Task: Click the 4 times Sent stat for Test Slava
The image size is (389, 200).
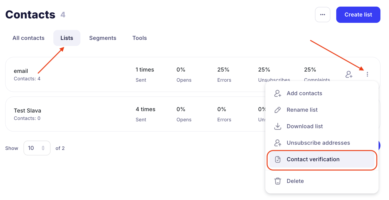Action: click(145, 109)
